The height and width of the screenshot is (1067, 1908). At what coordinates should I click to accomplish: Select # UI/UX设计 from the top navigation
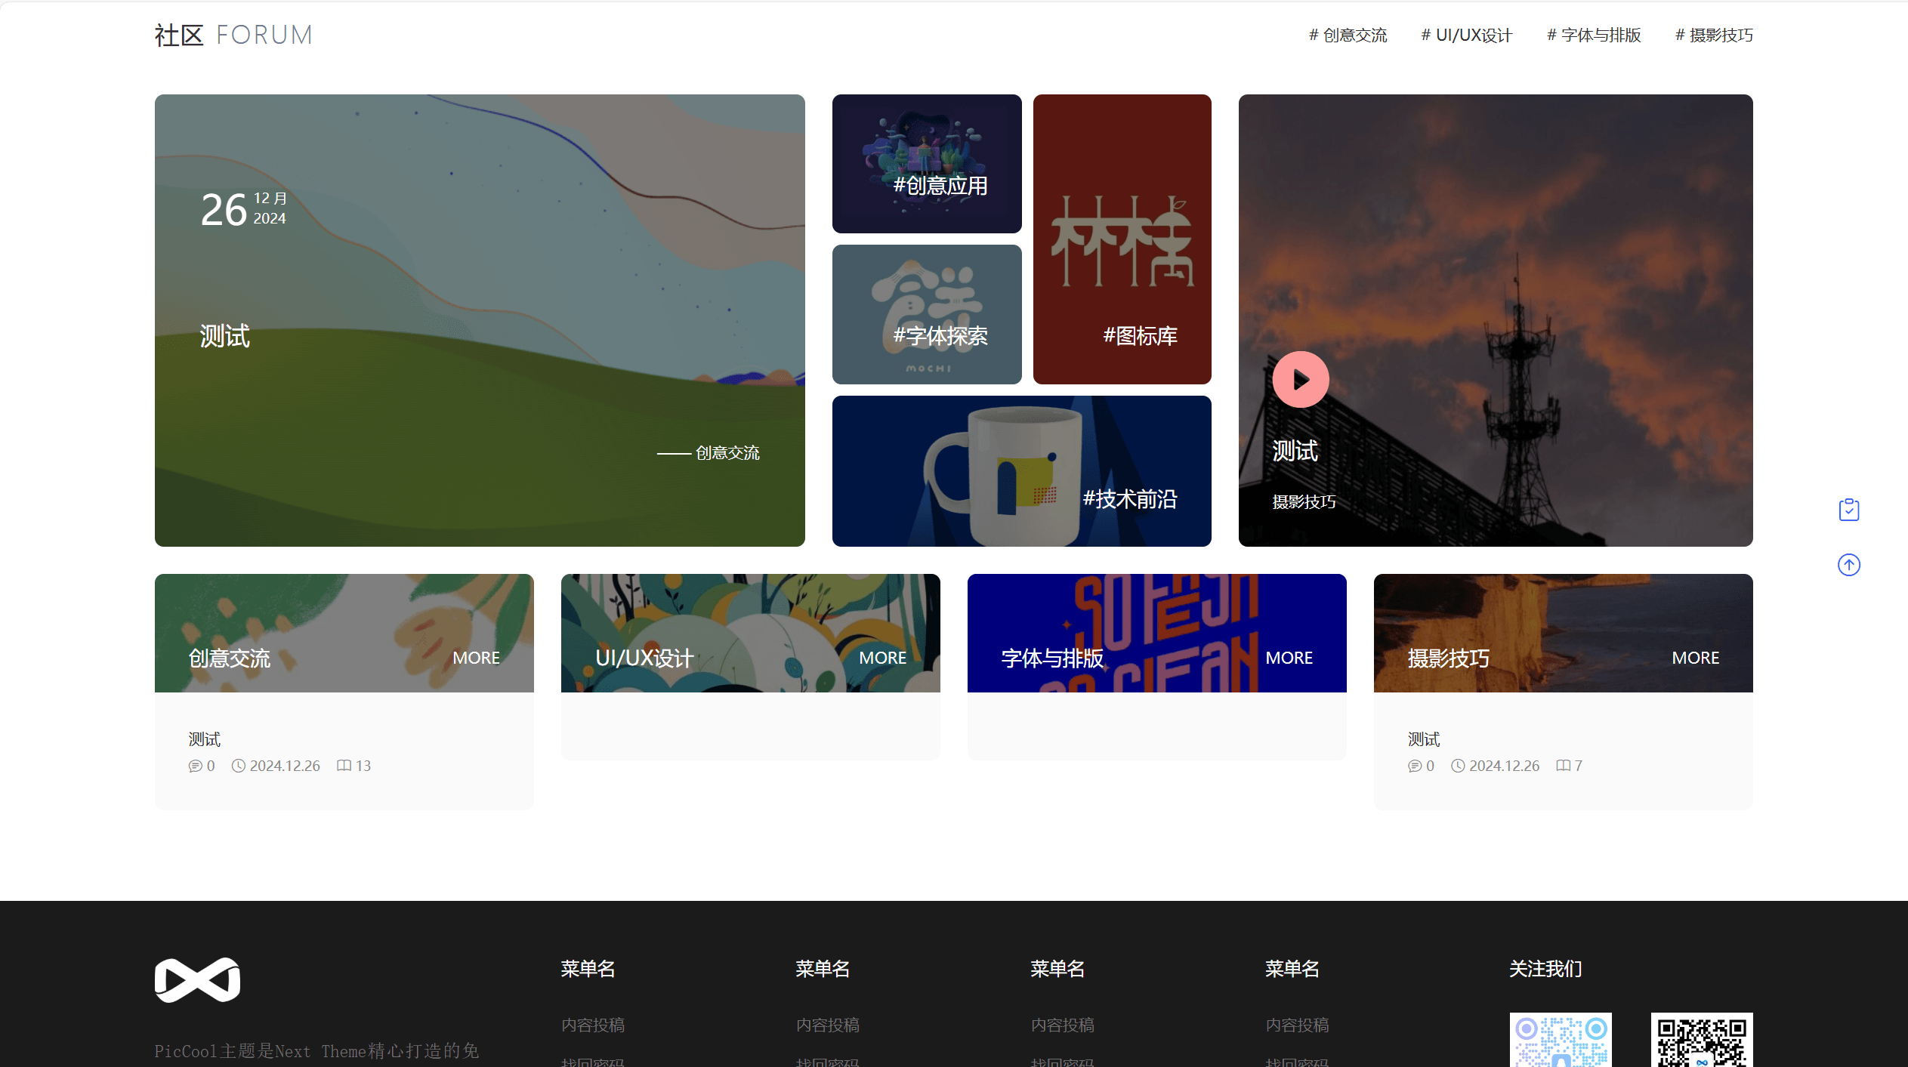(x=1466, y=35)
